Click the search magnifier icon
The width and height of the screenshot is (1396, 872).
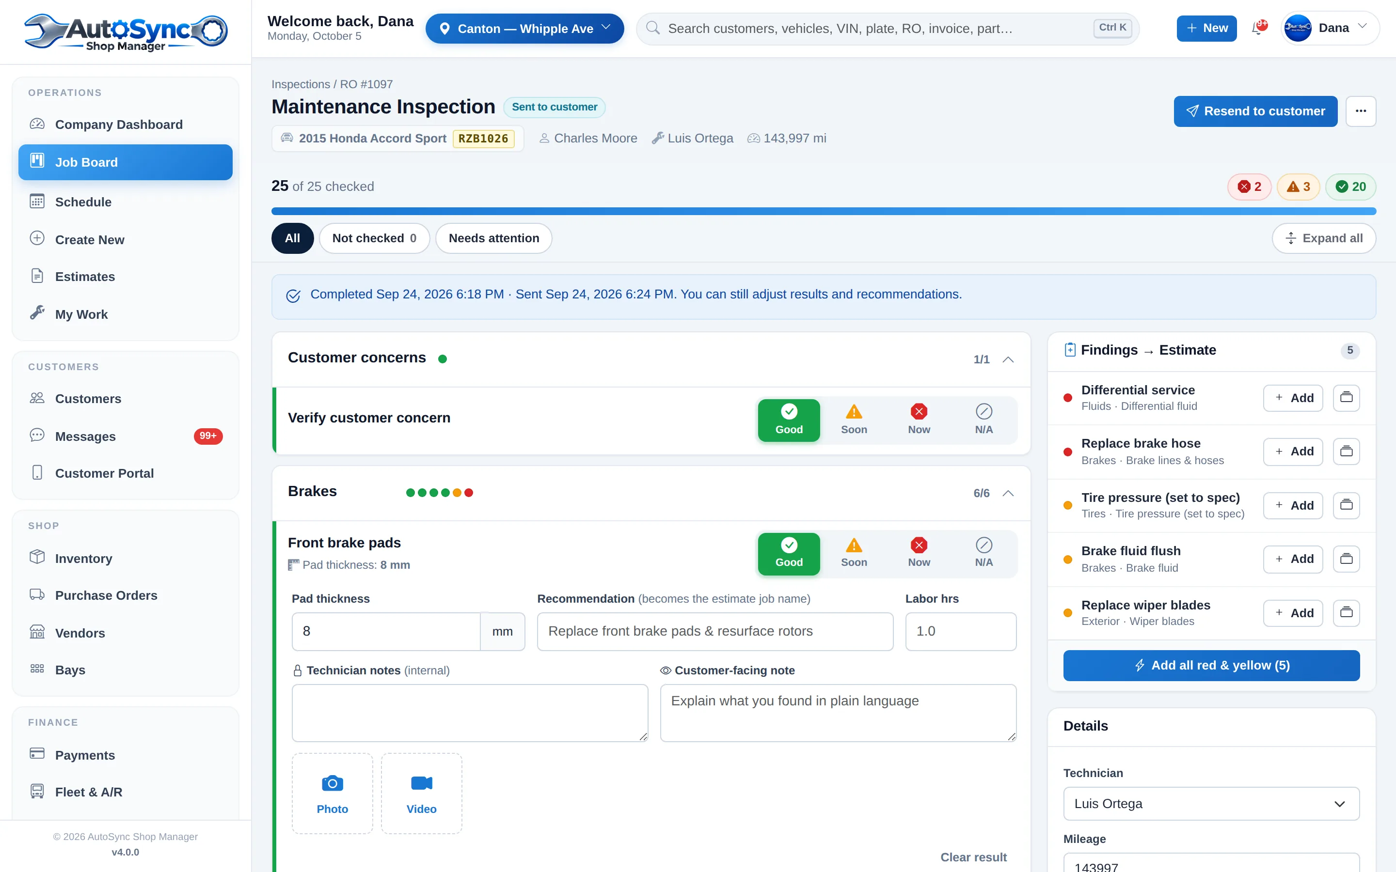[x=652, y=28]
